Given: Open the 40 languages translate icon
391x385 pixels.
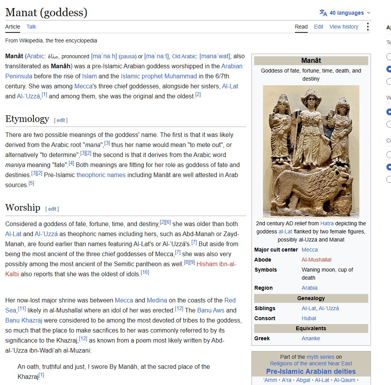Looking at the screenshot, I should (x=323, y=13).
